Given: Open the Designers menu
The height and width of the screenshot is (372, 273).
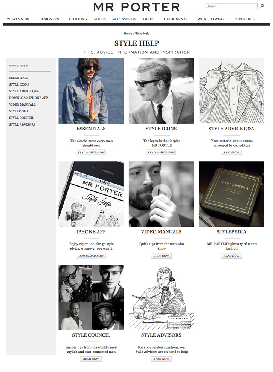Looking at the screenshot, I should tap(49, 19).
